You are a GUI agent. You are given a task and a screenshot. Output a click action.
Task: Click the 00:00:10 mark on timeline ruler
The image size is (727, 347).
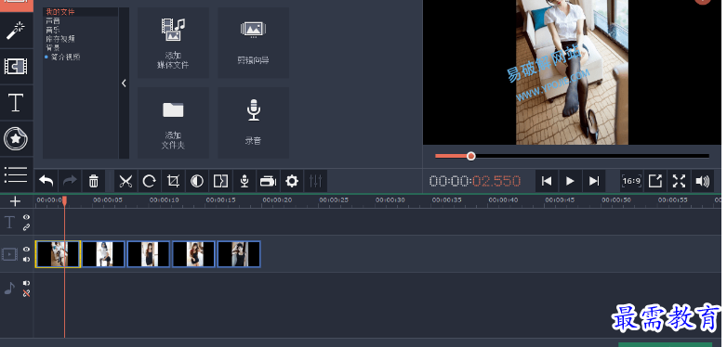click(165, 200)
